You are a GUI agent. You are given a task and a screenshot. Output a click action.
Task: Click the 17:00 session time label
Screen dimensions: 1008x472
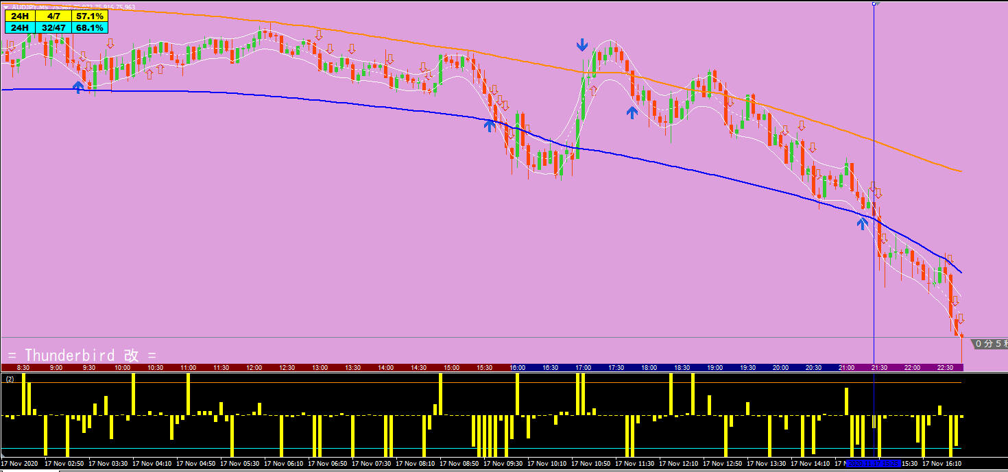coord(583,368)
